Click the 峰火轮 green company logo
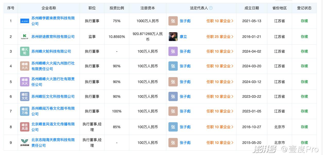 click(x=25, y=51)
